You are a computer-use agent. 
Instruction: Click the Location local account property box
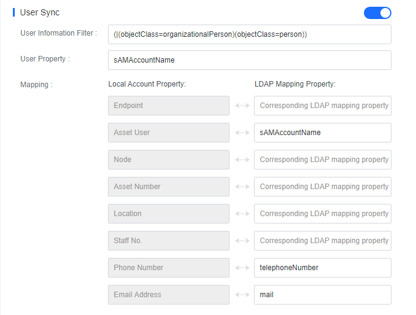point(169,214)
